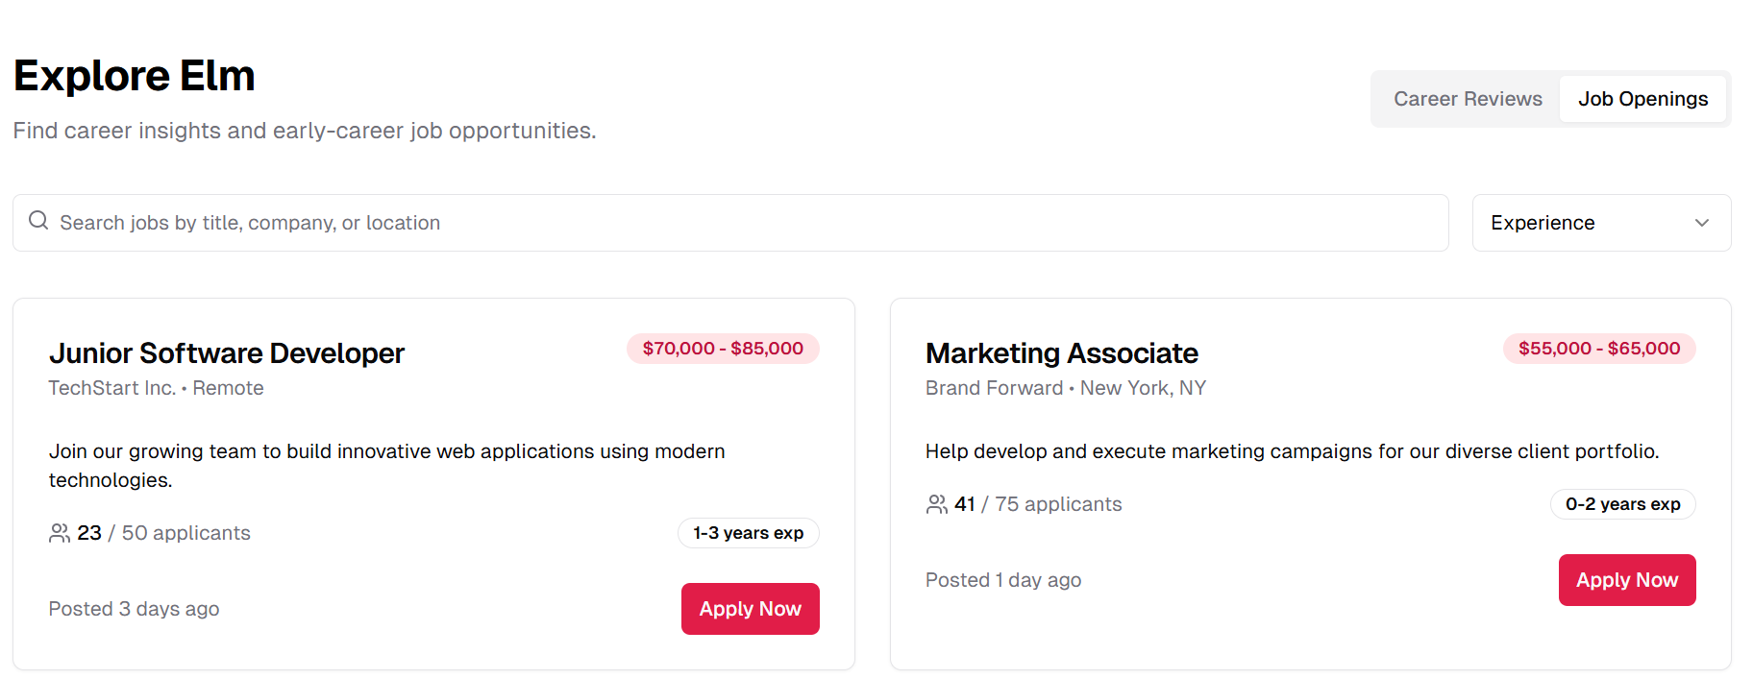Screen dimensions: 1753x679
Task: Focus the job search input field
Action: click(x=730, y=223)
